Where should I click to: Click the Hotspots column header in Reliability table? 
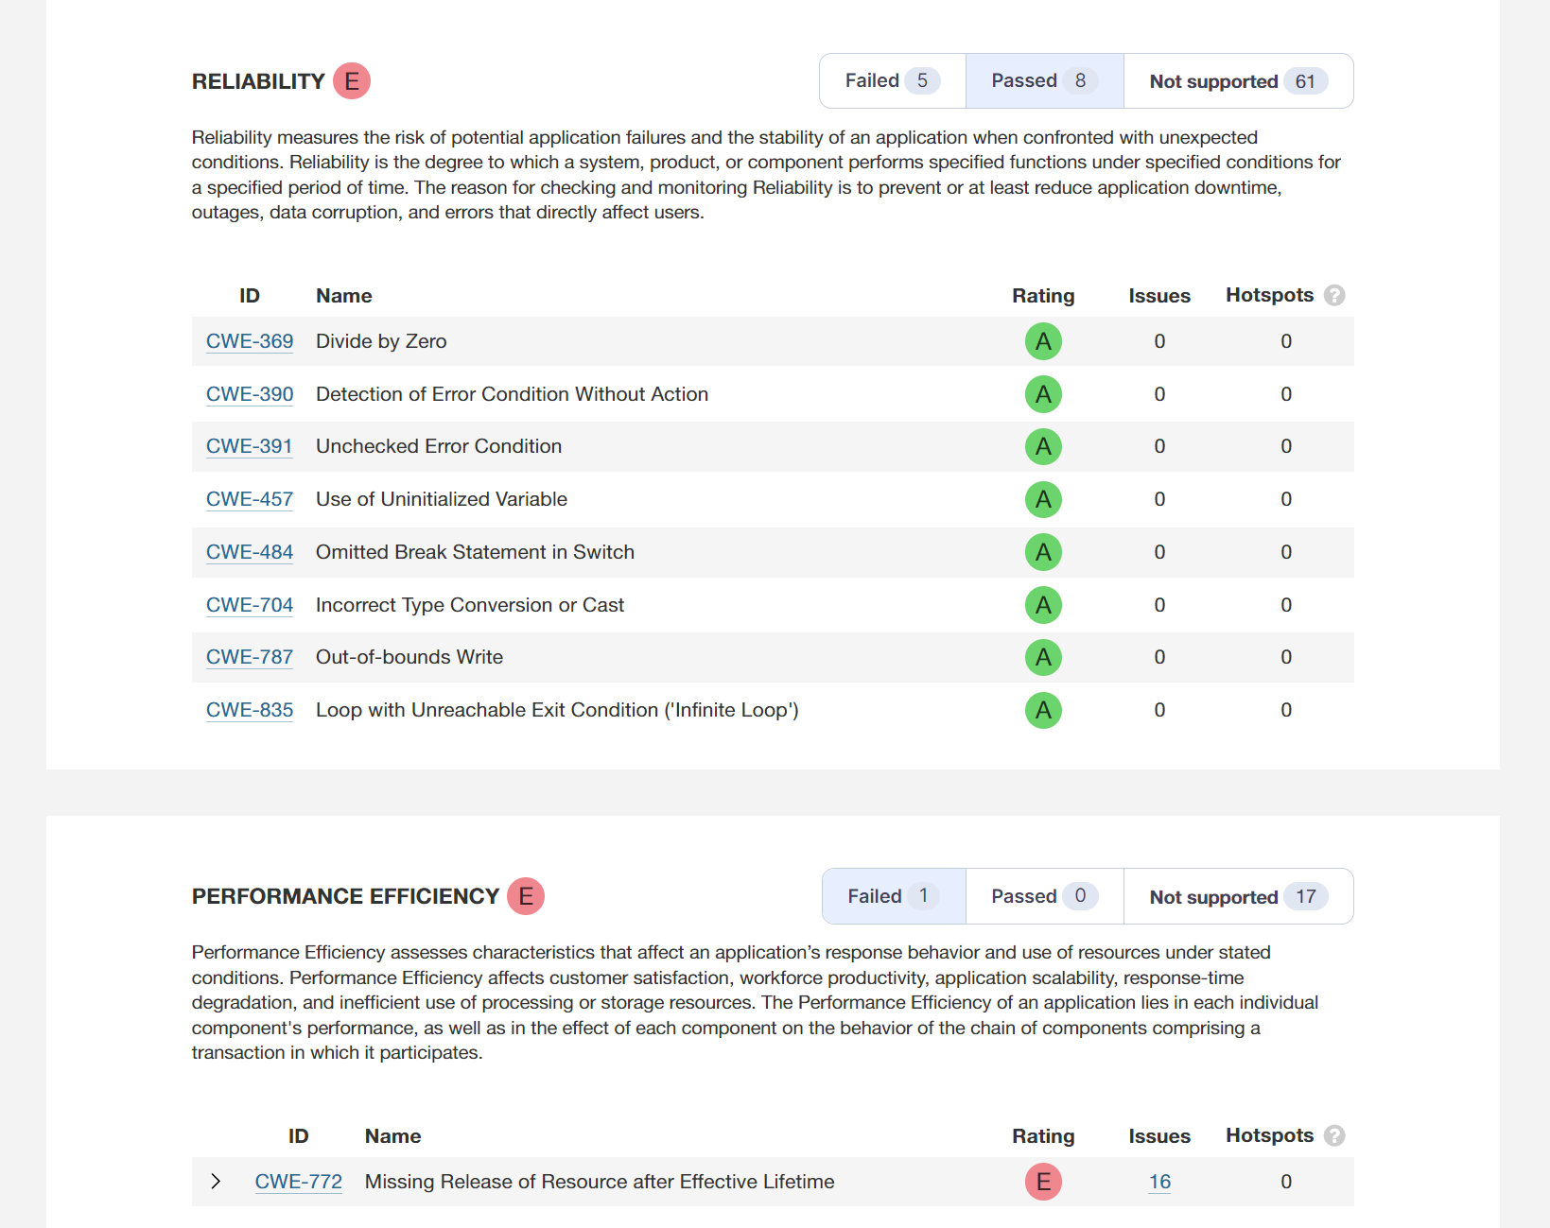(1269, 295)
